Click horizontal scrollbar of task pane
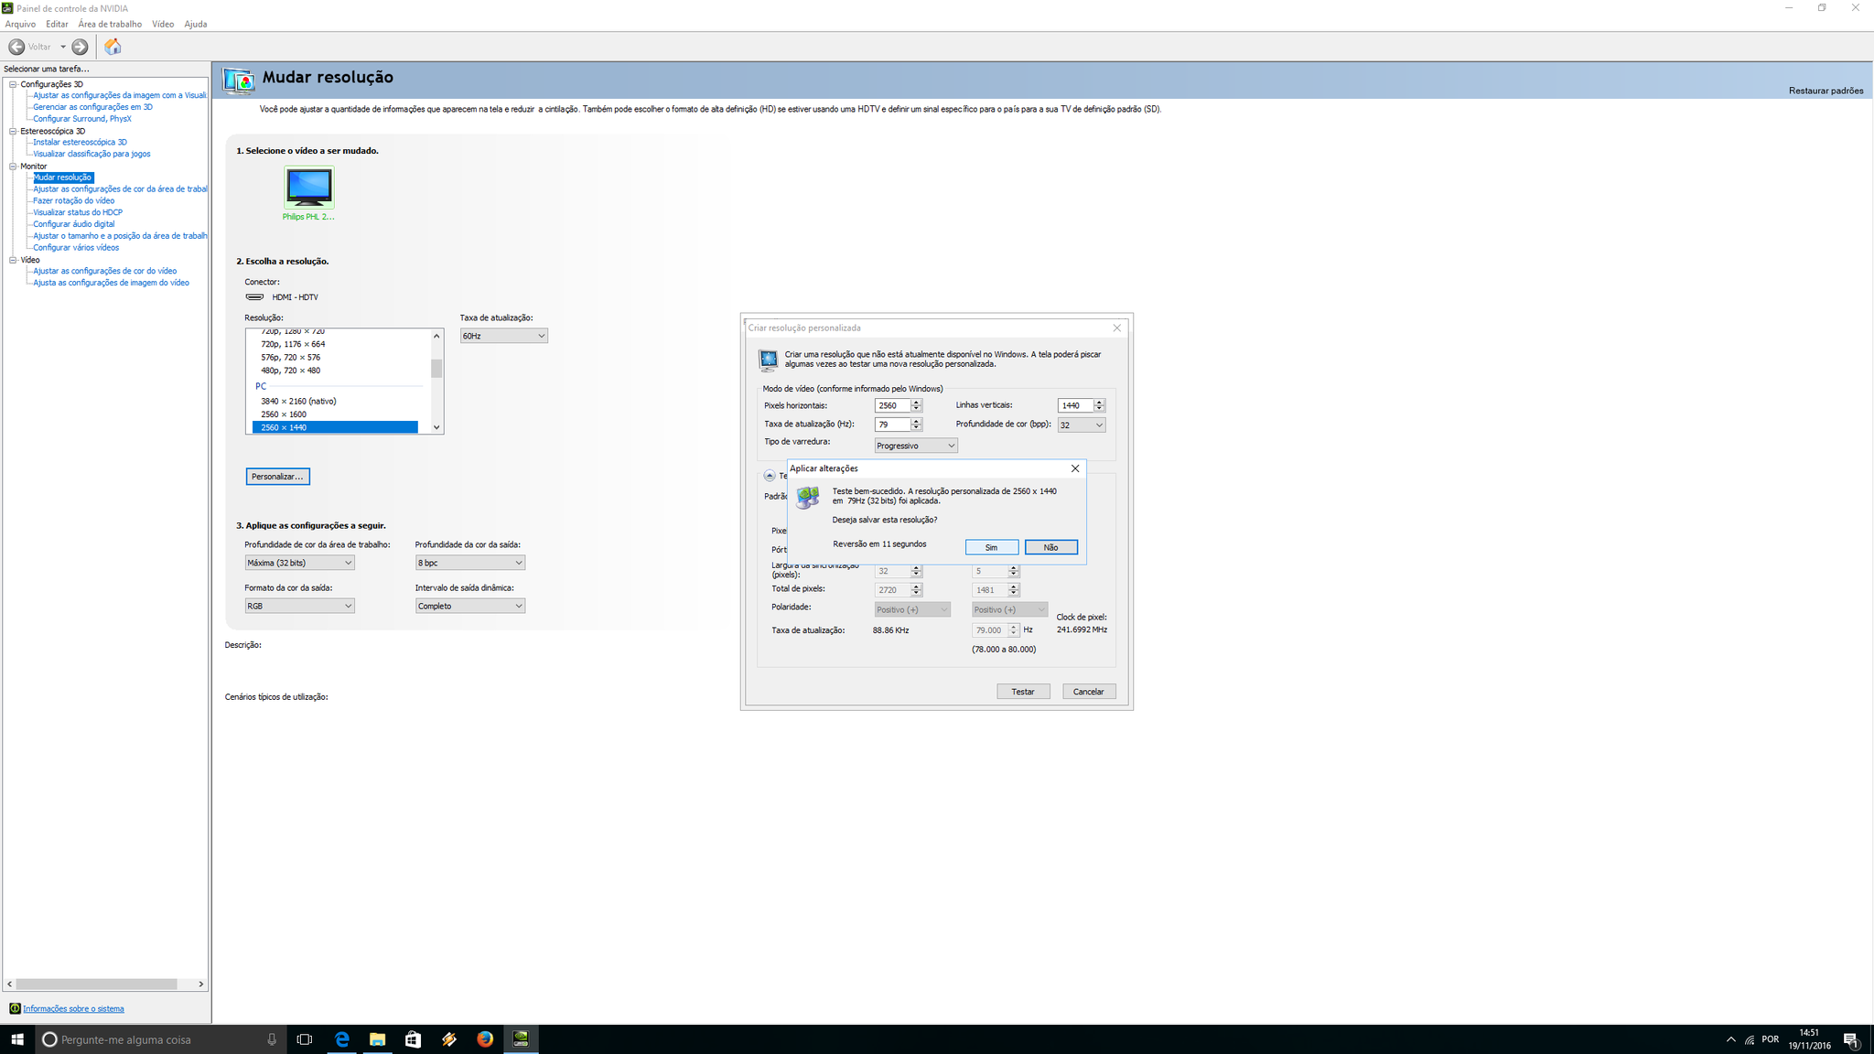This screenshot has height=1054, width=1874. point(96,984)
